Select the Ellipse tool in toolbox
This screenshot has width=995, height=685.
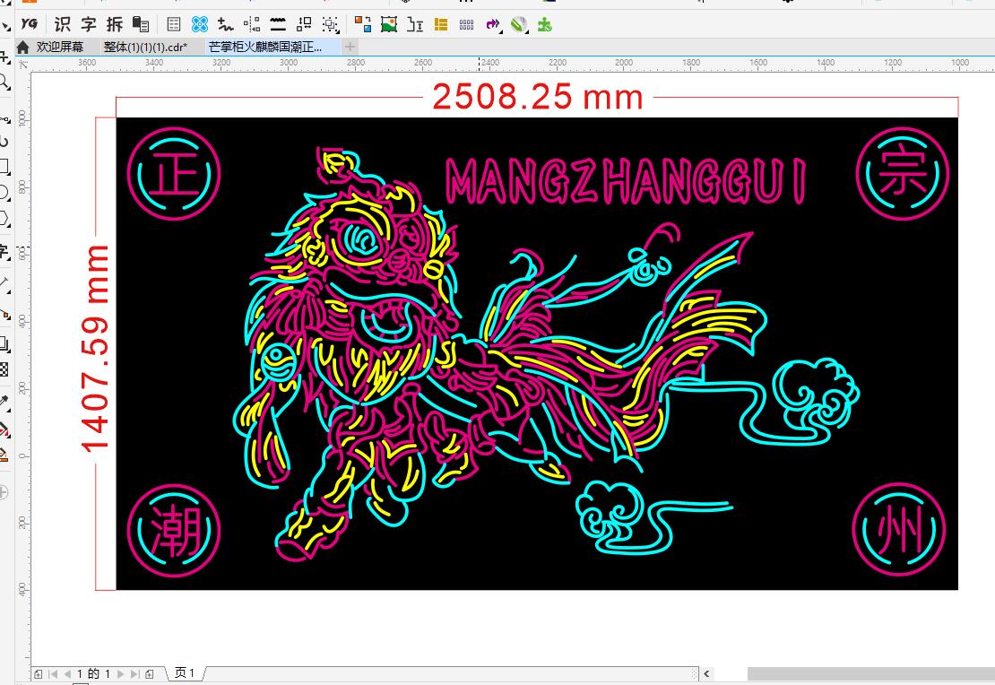pos(5,193)
